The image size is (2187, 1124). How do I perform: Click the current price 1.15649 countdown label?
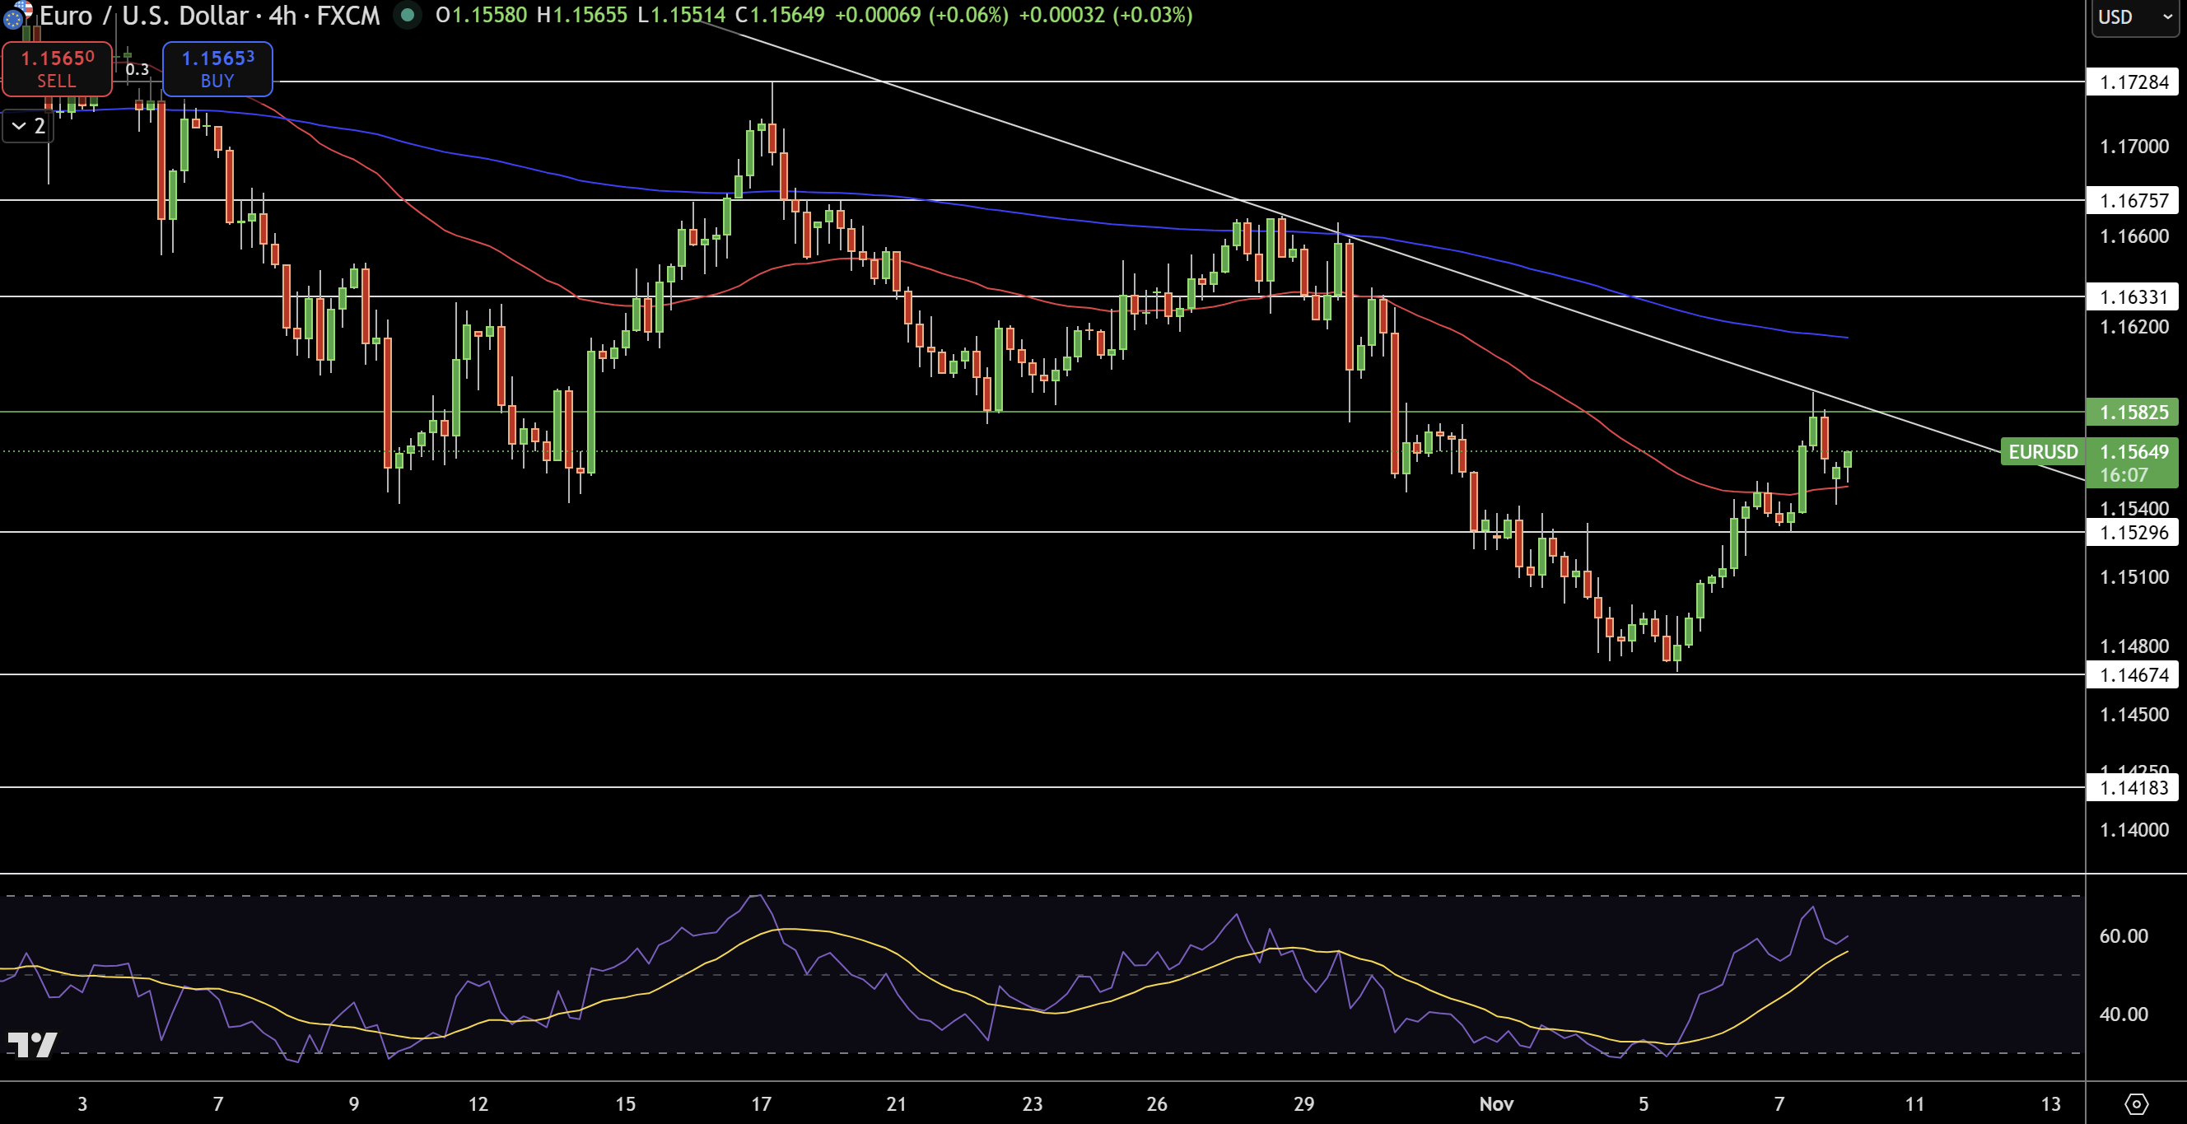(x=2133, y=463)
